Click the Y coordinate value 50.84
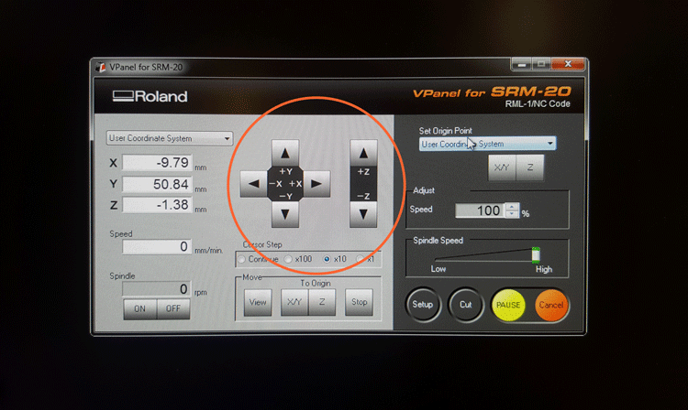Image resolution: width=688 pixels, height=410 pixels. [x=158, y=184]
